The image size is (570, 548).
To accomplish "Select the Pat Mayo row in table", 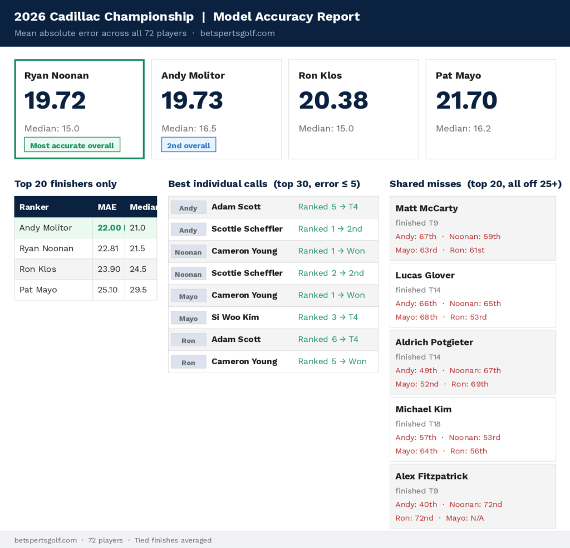I will click(85, 290).
